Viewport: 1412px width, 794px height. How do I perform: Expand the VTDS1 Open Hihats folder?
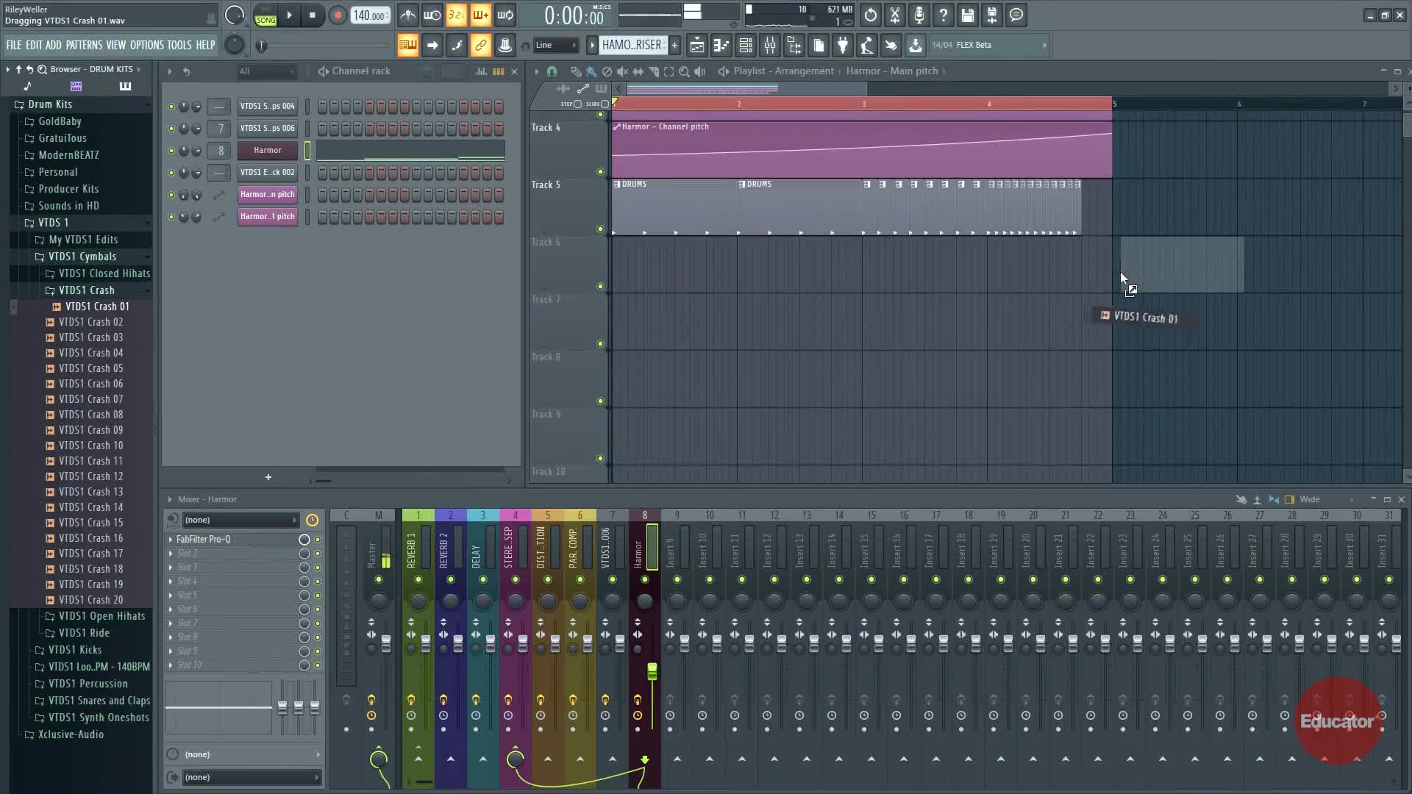point(101,616)
